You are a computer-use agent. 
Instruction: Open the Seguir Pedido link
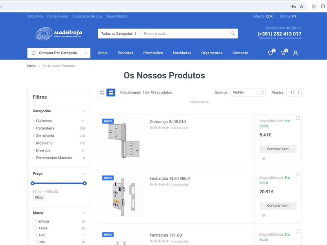(117, 16)
